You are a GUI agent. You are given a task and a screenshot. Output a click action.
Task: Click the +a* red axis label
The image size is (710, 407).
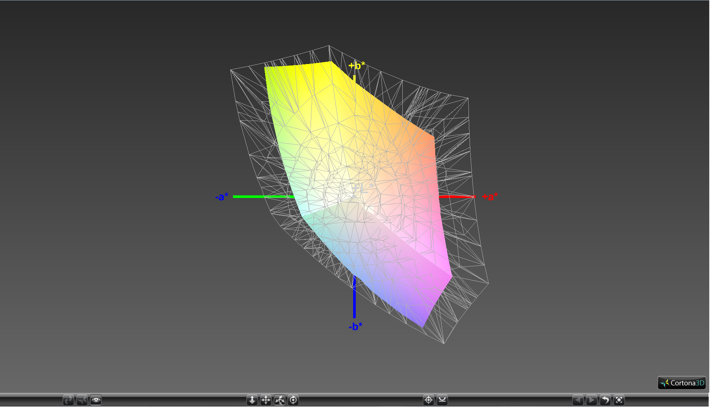tap(490, 197)
